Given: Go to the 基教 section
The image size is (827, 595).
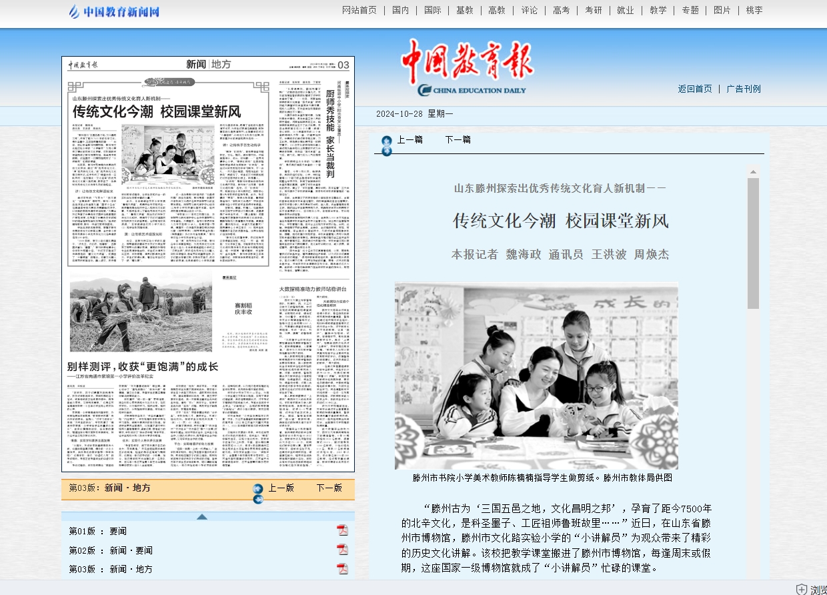Looking at the screenshot, I should coord(465,10).
